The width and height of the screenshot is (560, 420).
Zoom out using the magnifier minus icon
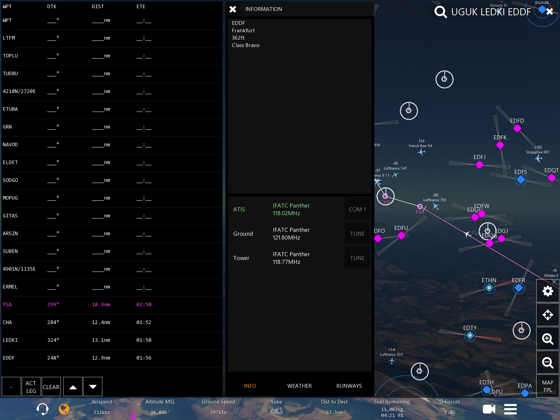(547, 363)
